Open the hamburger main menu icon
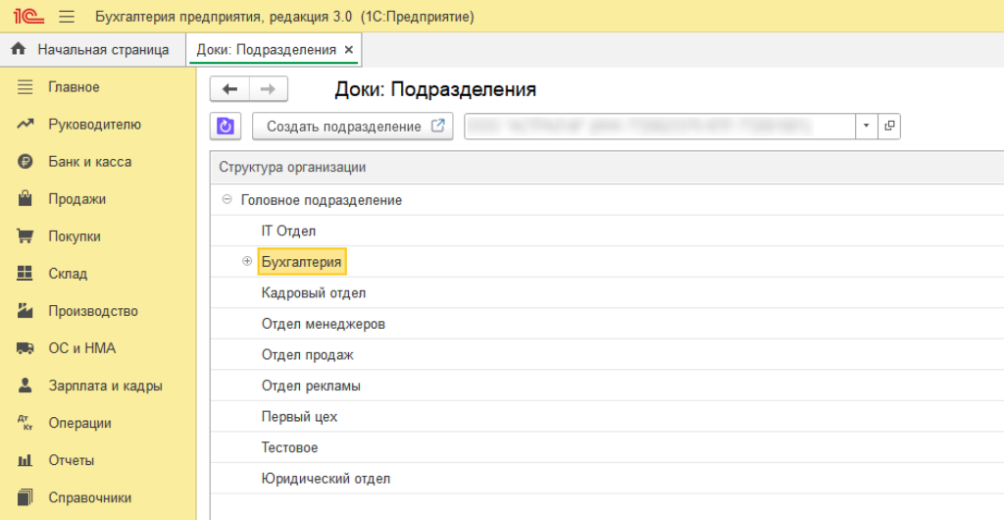This screenshot has width=1004, height=520. coord(67,17)
